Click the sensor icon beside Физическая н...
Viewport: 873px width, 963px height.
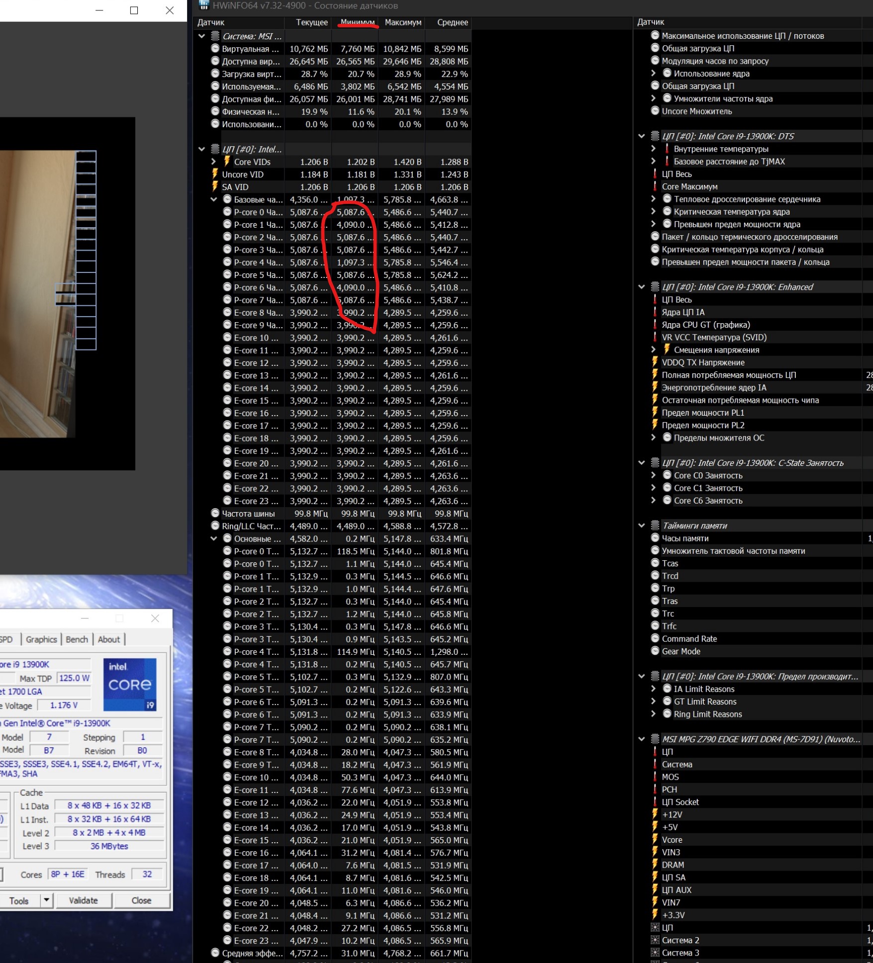click(215, 111)
